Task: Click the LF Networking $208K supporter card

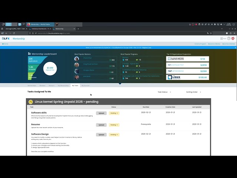Action: click(x=188, y=71)
